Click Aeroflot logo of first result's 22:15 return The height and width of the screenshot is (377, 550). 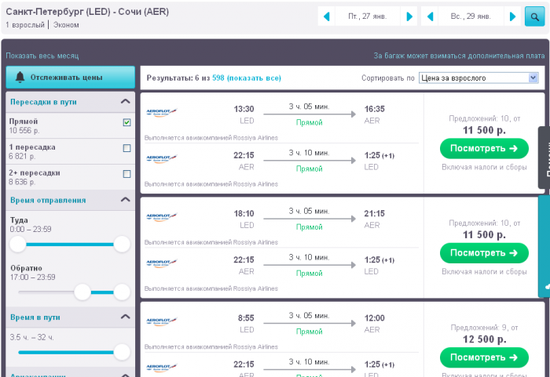point(161,158)
